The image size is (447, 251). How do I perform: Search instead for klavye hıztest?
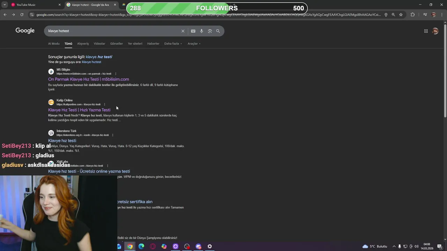91,62
